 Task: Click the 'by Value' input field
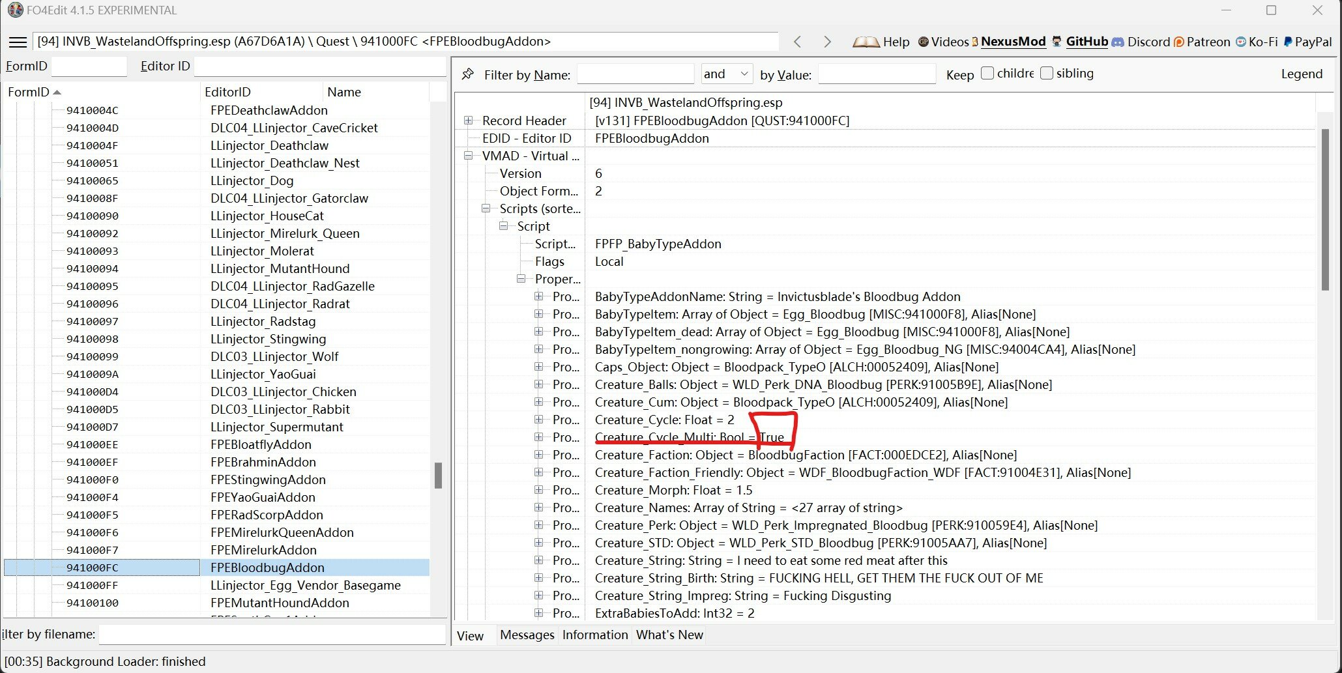pyautogui.click(x=877, y=74)
